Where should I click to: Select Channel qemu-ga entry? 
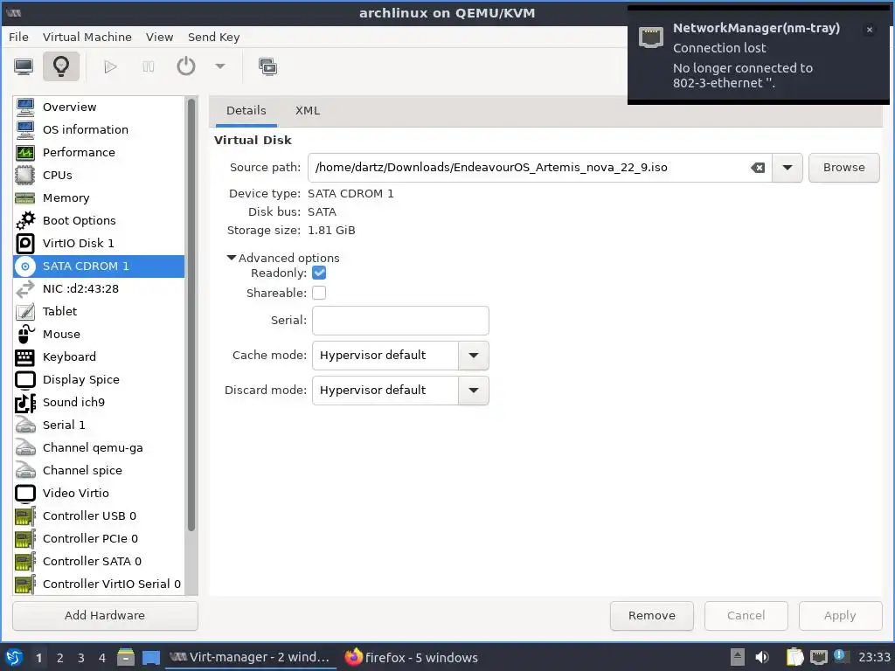pos(99,448)
